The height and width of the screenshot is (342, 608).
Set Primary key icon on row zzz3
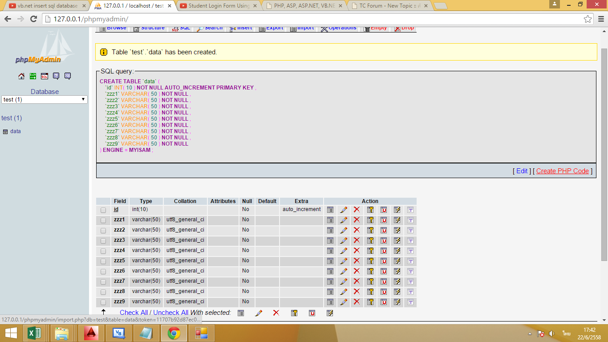(x=370, y=240)
